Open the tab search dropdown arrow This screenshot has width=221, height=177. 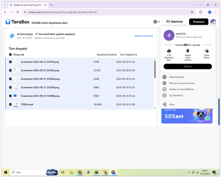(x=5, y=5)
